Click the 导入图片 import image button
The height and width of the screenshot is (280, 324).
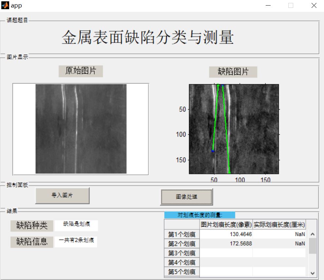(62, 195)
